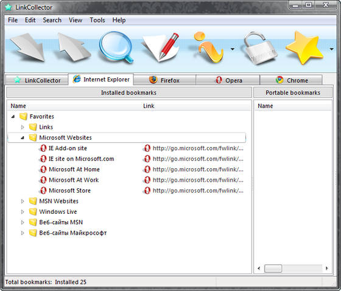Click the magnifying glass search icon
Image resolution: width=341 pixels, height=291 pixels.
(x=116, y=47)
